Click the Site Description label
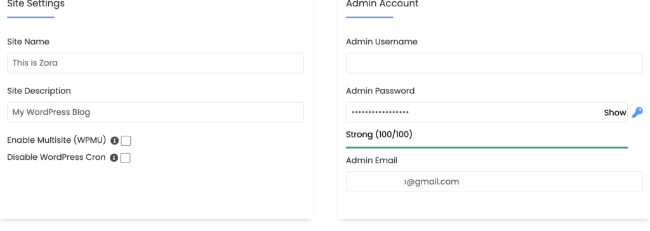The height and width of the screenshot is (231, 650). (39, 91)
